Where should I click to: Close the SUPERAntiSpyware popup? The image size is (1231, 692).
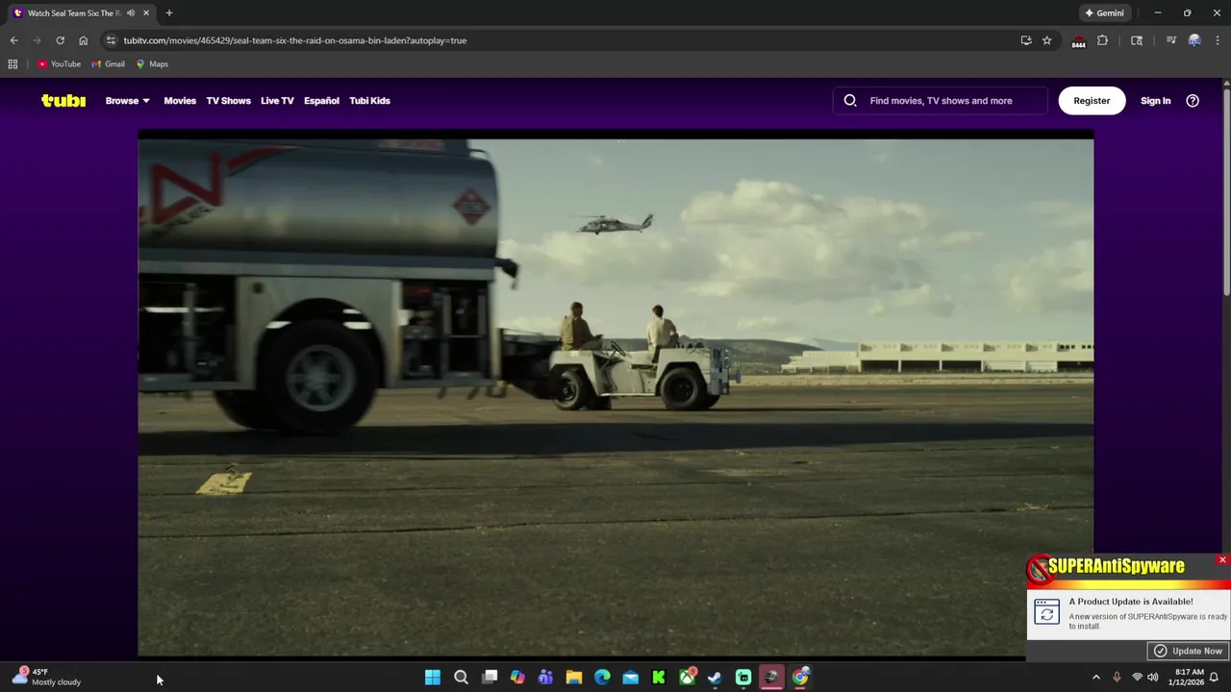click(1222, 559)
